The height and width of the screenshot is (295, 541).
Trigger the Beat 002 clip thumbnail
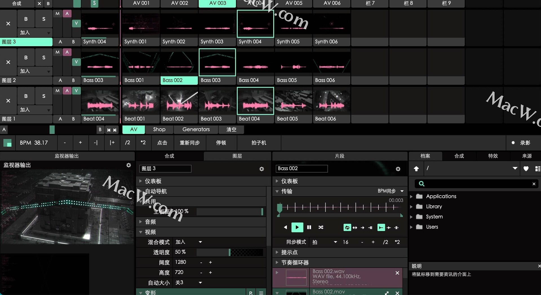pos(179,102)
